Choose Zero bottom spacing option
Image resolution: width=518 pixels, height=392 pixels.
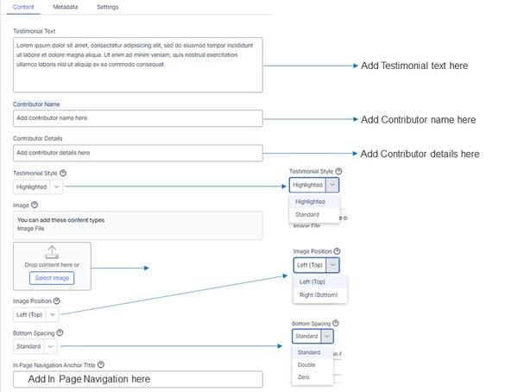click(x=304, y=379)
